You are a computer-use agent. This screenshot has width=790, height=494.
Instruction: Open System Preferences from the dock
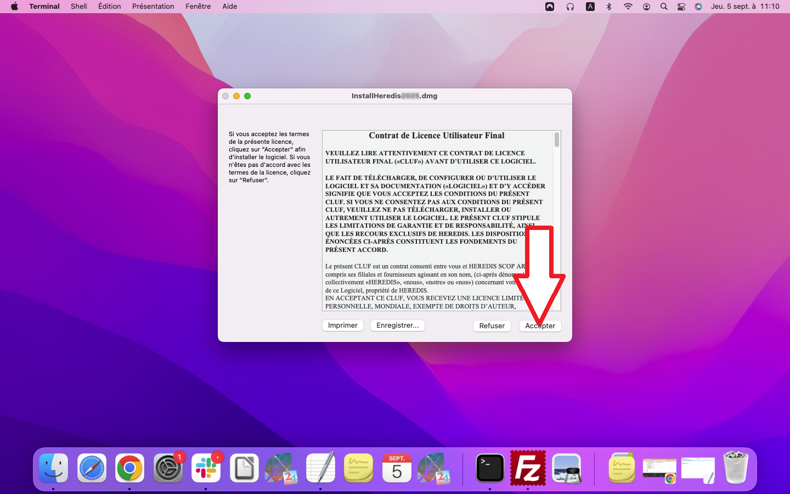(x=168, y=468)
